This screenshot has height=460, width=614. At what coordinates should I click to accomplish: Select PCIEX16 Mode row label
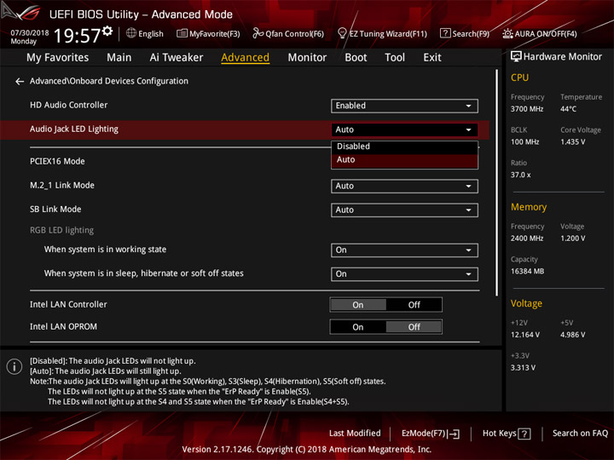pyautogui.click(x=57, y=161)
